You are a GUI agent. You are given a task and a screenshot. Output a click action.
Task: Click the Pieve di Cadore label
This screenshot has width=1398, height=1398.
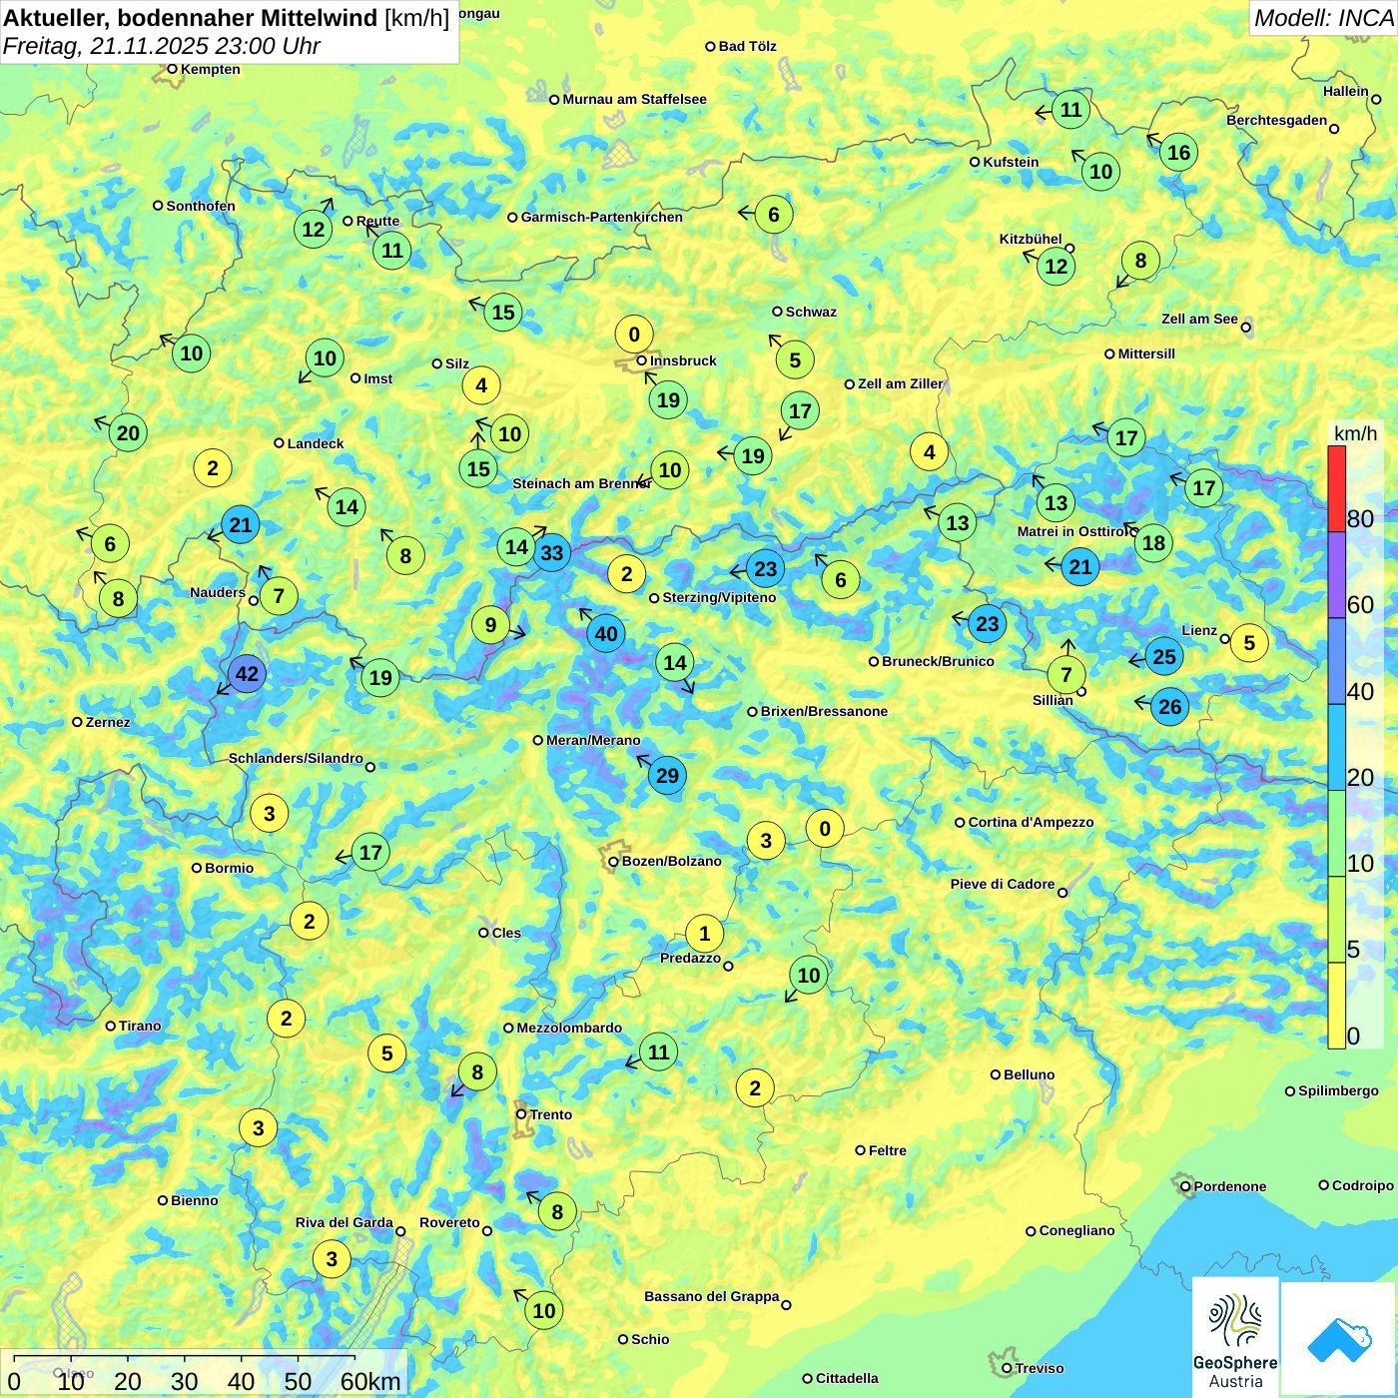pyautogui.click(x=1003, y=884)
